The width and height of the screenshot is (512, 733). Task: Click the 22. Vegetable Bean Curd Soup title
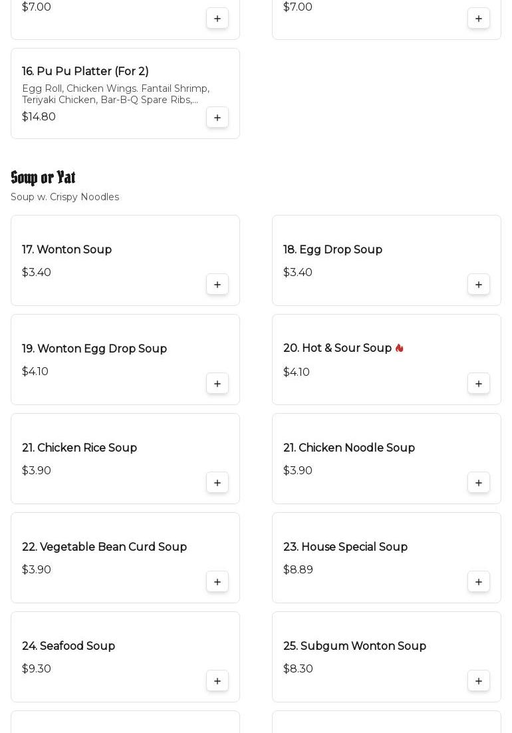click(x=104, y=547)
